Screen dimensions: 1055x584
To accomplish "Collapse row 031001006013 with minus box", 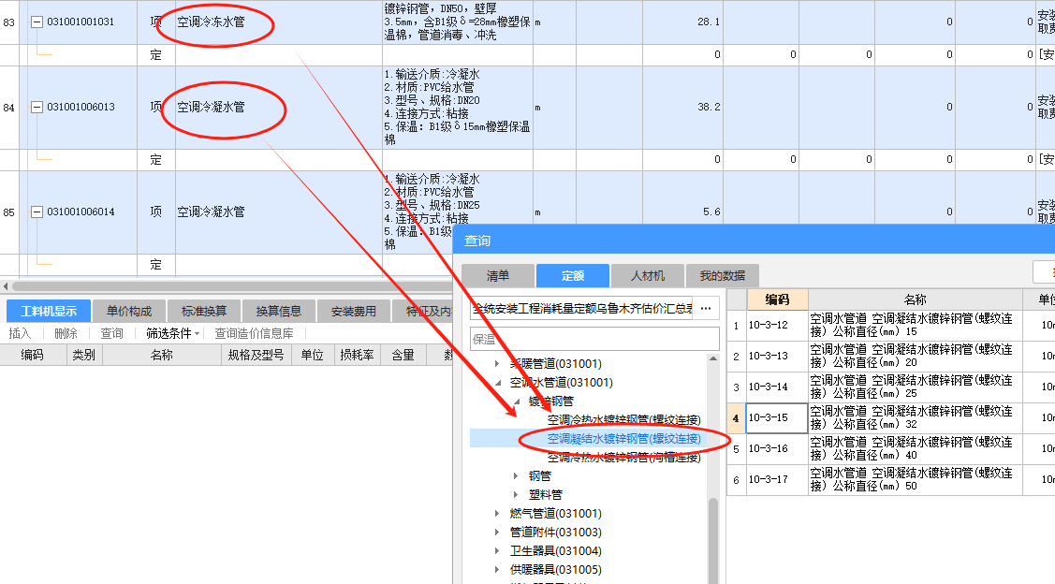I will point(37,108).
